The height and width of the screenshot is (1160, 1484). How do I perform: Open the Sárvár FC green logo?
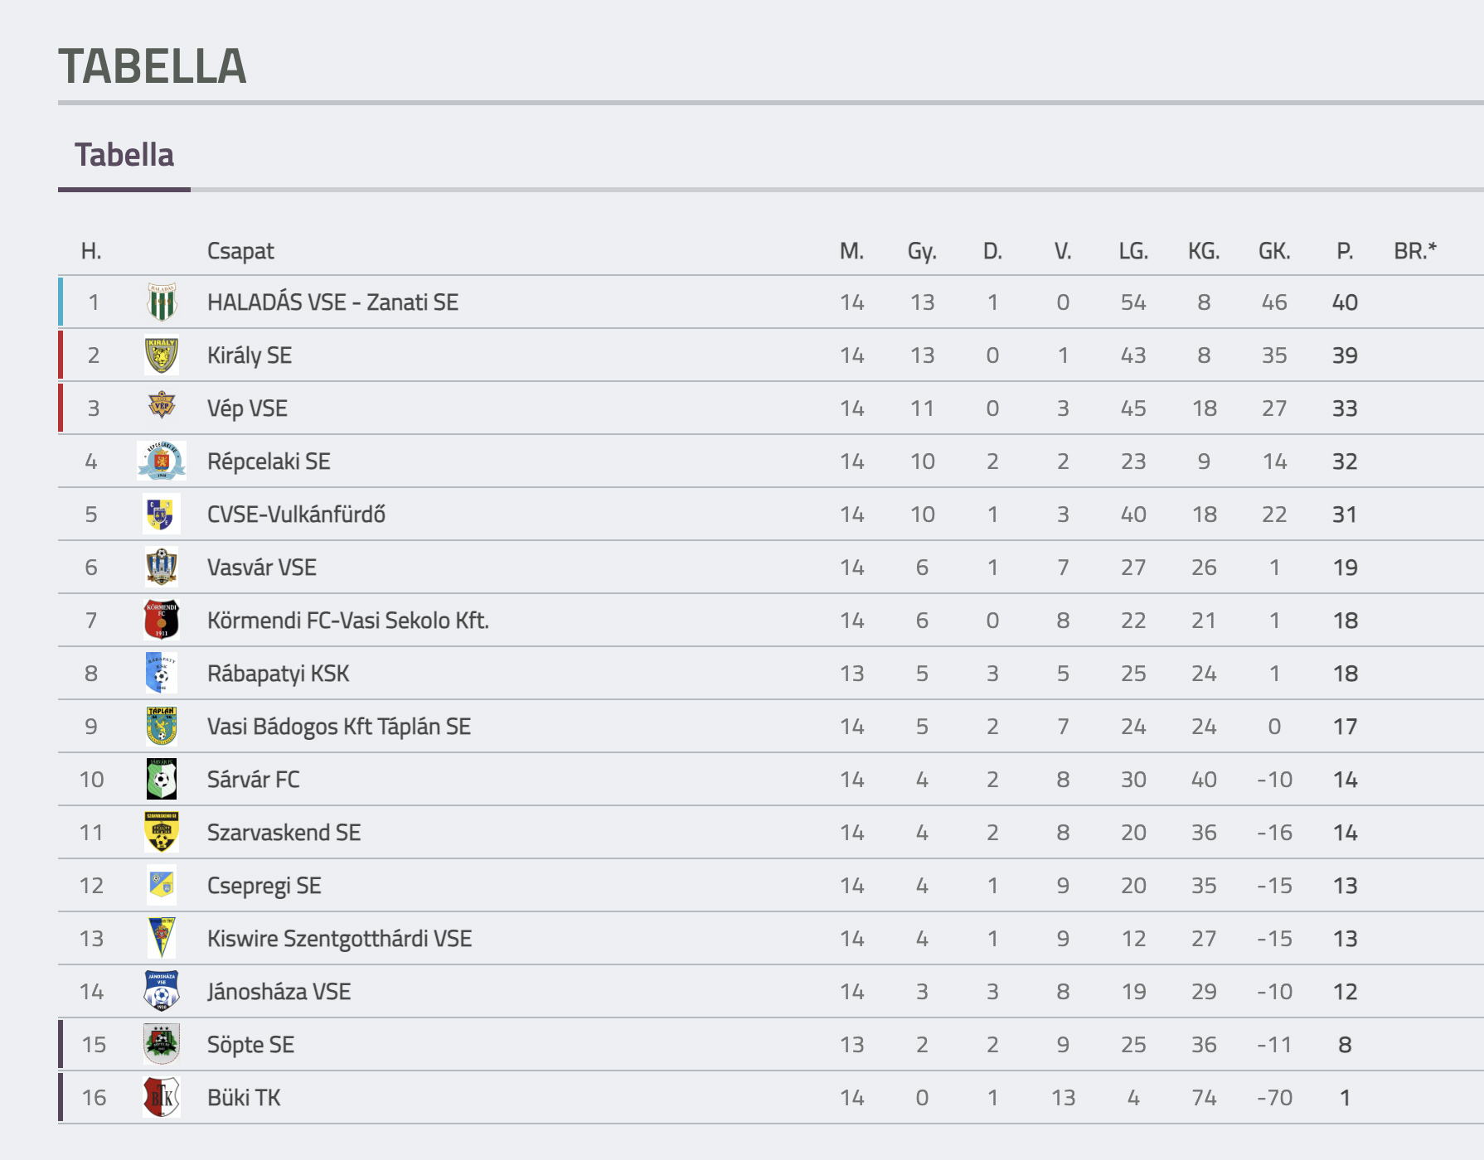point(162,779)
